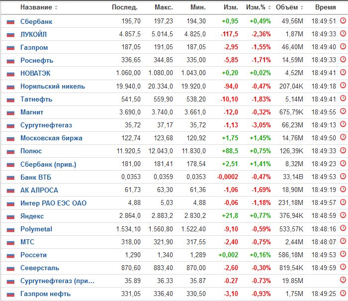This screenshot has width=348, height=301.
Task: Open the Сбербанк stock link
Action: tap(36, 21)
